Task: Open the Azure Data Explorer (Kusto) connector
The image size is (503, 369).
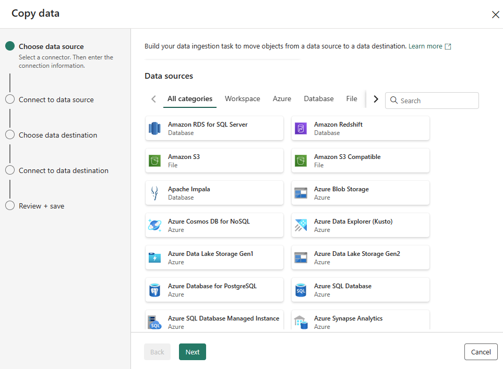Action: [360, 225]
